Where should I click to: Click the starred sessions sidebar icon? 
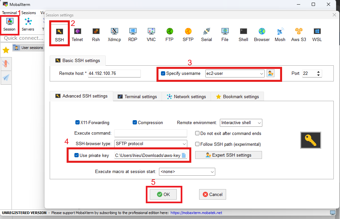coord(6,50)
